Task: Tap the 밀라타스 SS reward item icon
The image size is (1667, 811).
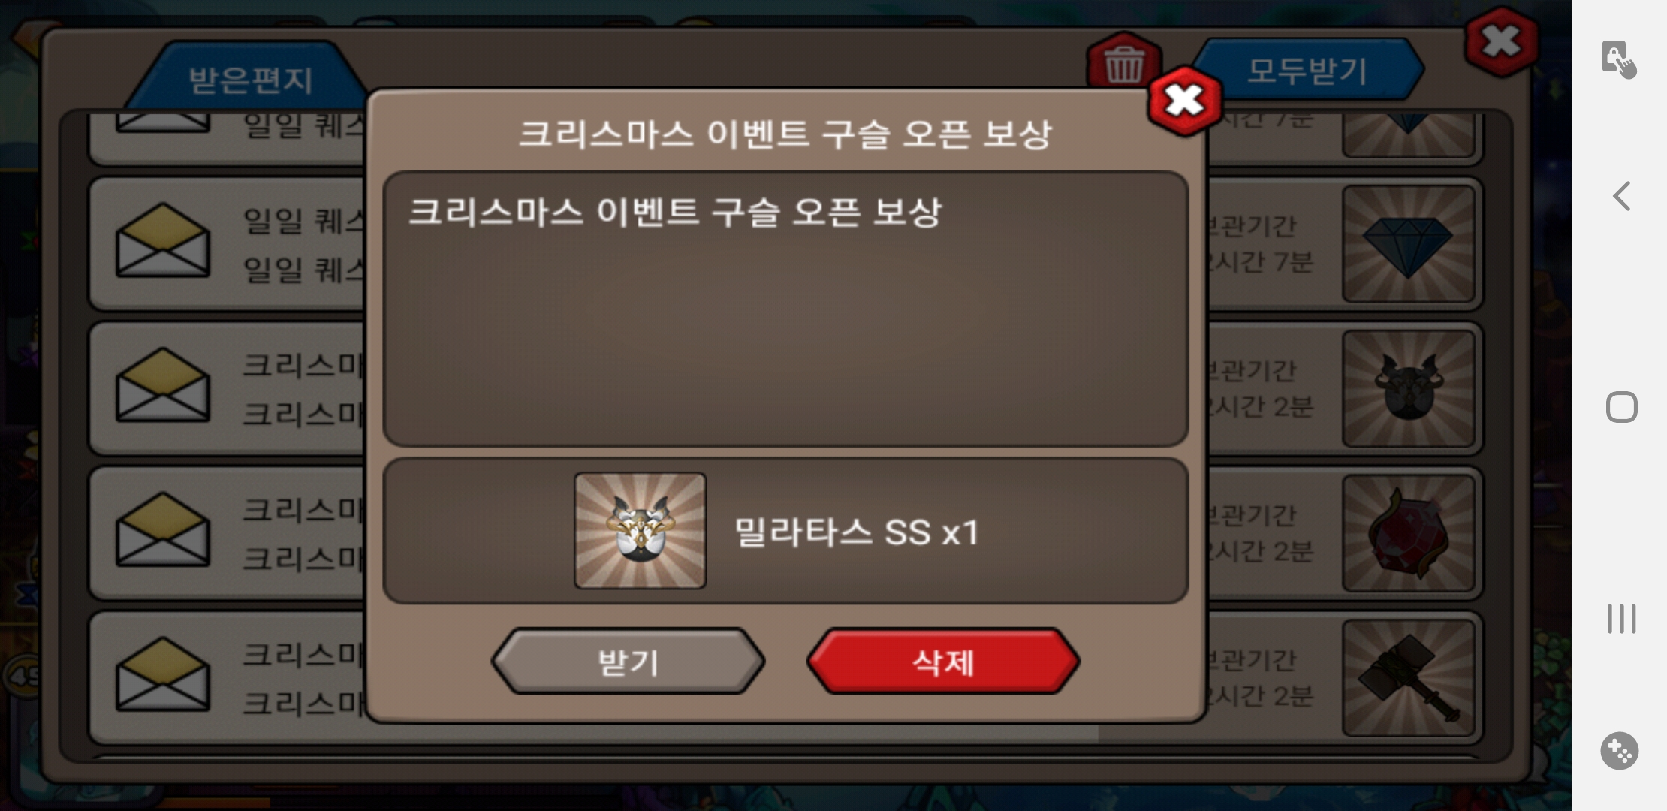Action: coord(640,530)
